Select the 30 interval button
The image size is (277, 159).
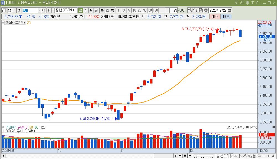coord(145,10)
